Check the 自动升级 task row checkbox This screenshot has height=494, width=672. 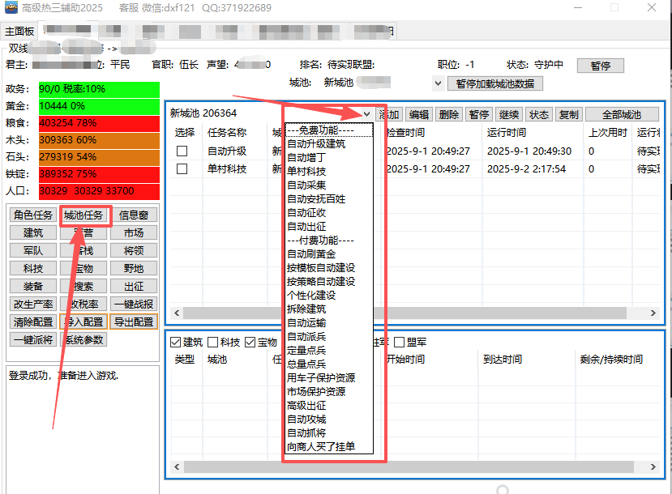182,151
